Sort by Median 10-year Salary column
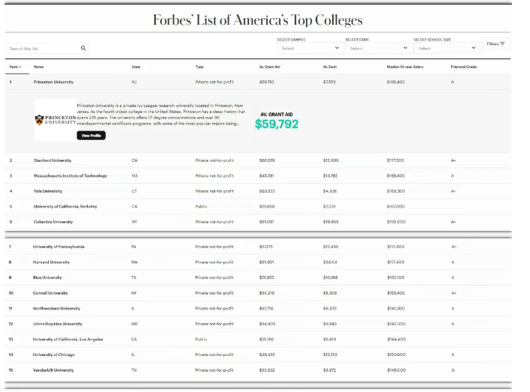Viewport: 530px width, 392px height. 405,67
